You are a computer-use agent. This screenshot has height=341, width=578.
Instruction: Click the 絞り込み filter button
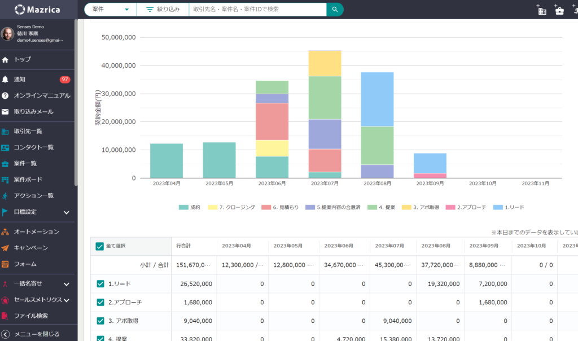pos(163,10)
